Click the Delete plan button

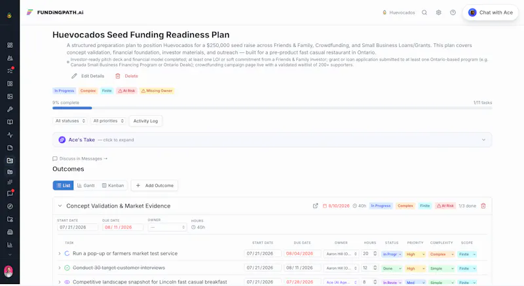pos(126,76)
